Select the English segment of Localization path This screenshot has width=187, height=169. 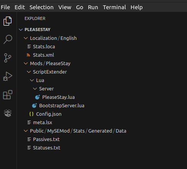tap(69, 38)
